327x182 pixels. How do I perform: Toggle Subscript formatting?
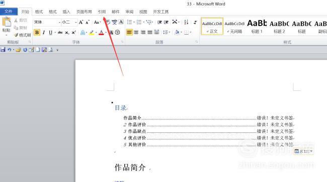coord(67,33)
